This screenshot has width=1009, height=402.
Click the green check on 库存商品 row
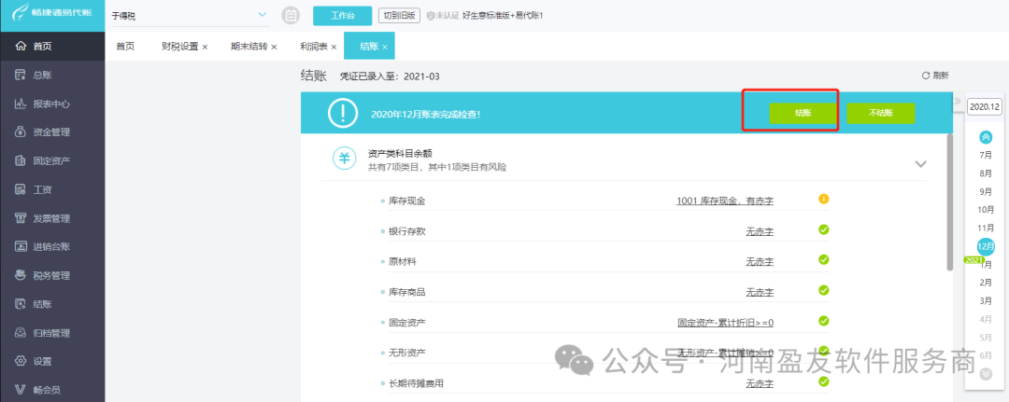tap(823, 290)
